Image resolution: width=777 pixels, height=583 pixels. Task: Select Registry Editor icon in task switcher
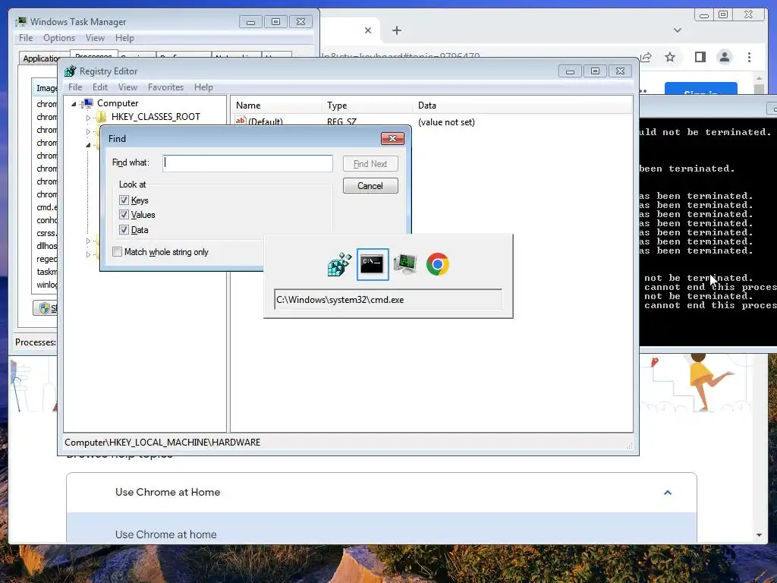click(x=339, y=264)
